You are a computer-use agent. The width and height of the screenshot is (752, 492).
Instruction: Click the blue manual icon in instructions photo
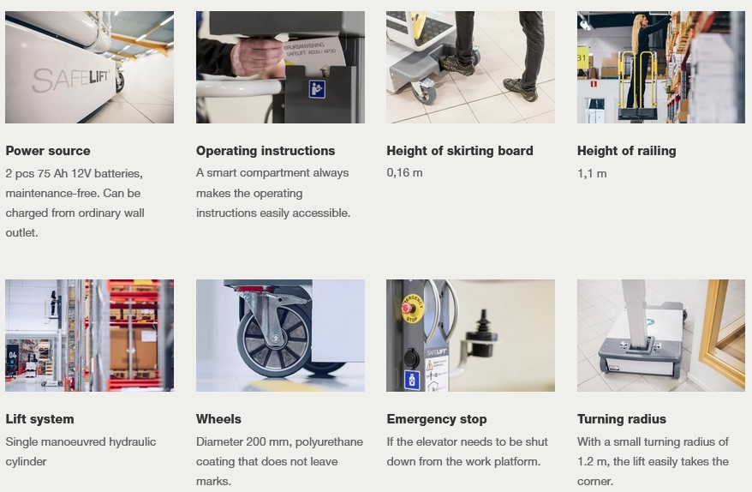[317, 89]
